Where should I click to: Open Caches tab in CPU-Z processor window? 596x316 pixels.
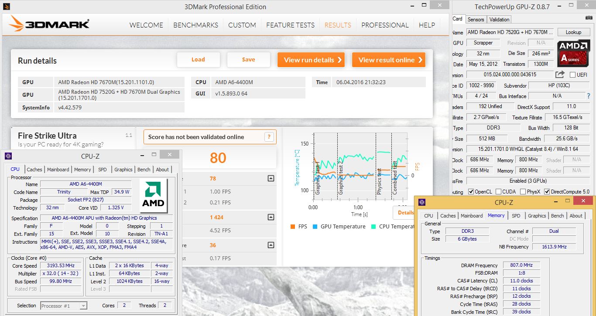coord(34,170)
